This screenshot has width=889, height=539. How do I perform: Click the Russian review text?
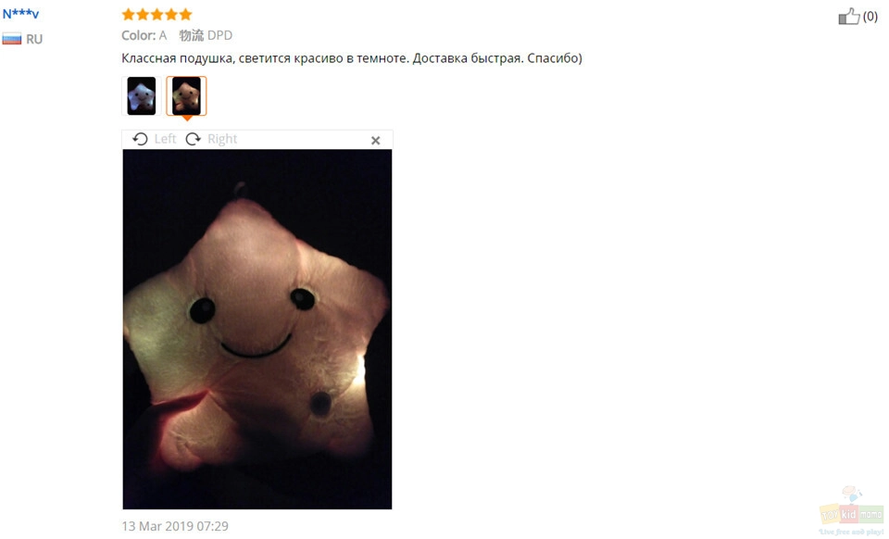352,58
